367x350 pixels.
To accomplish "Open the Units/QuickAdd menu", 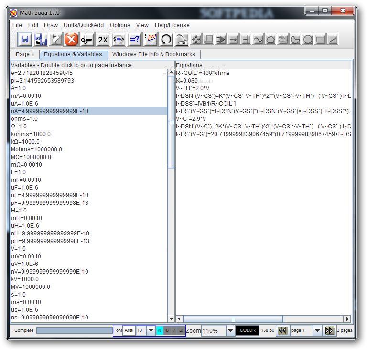I will tap(84, 25).
